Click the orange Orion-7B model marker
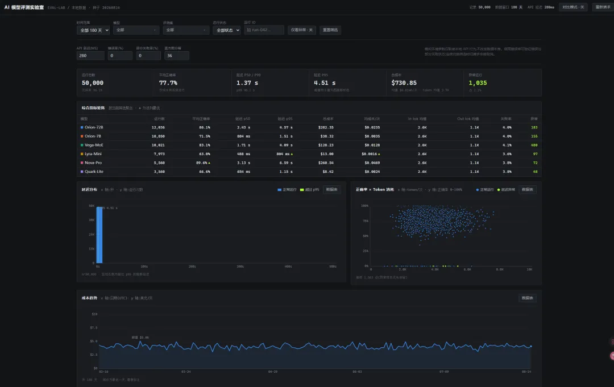The image size is (614, 387). pyautogui.click(x=82, y=136)
